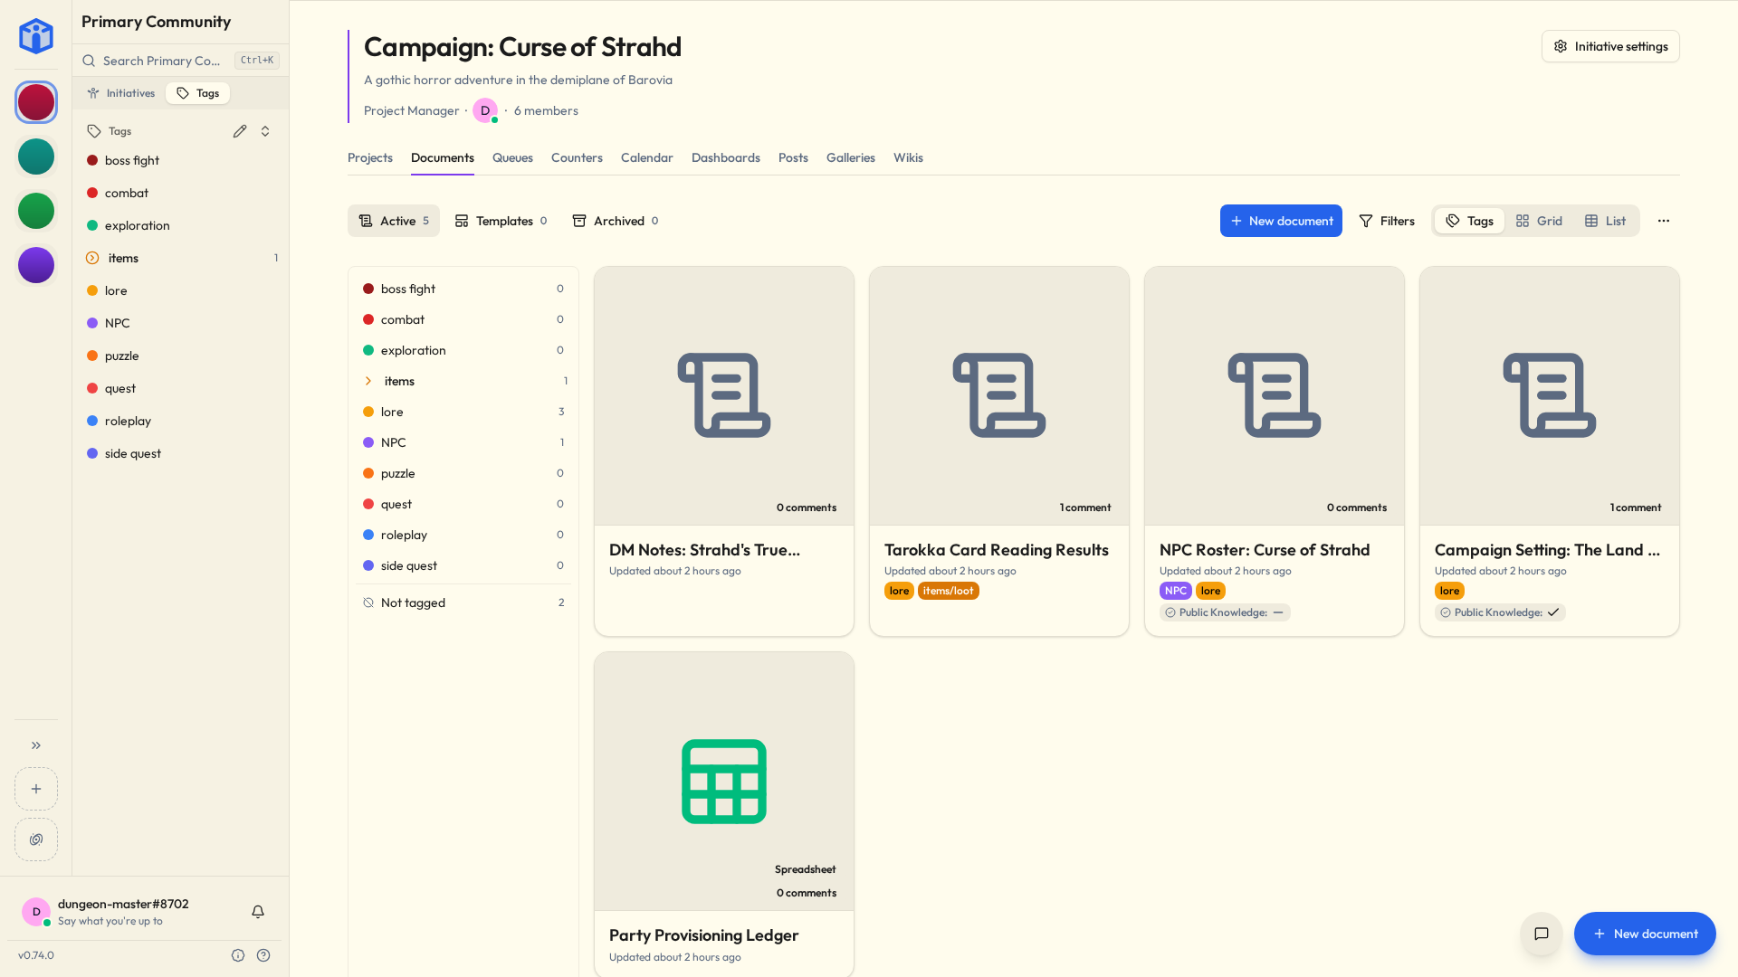
Task: Switch to List view
Action: (x=1605, y=221)
